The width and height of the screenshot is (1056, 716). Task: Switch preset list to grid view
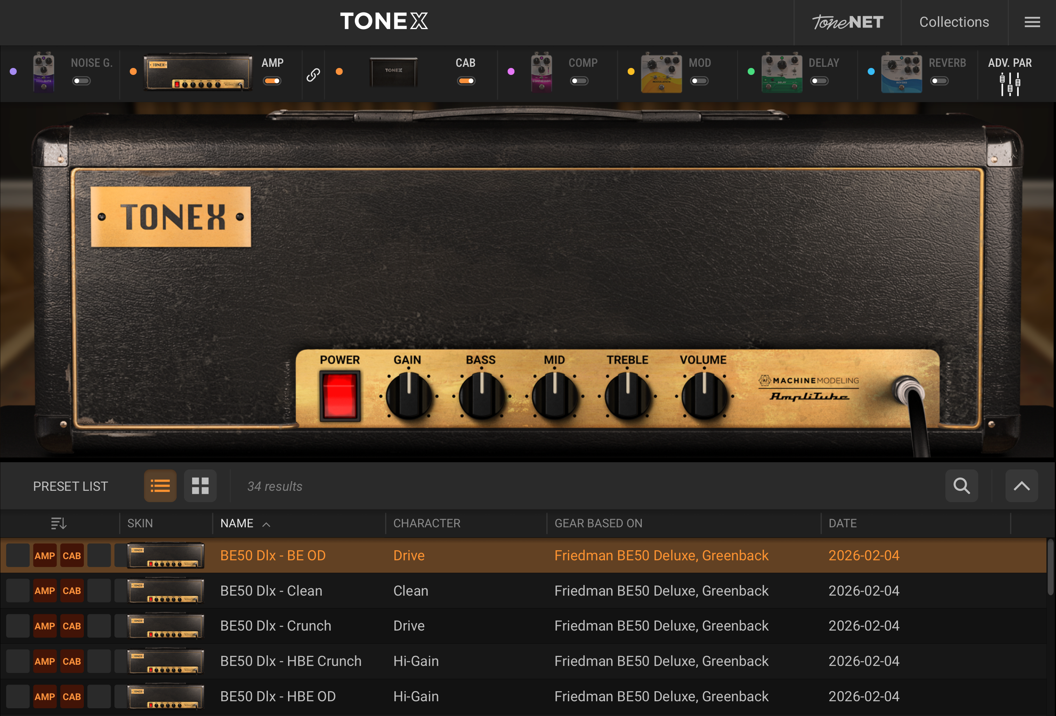coord(200,486)
